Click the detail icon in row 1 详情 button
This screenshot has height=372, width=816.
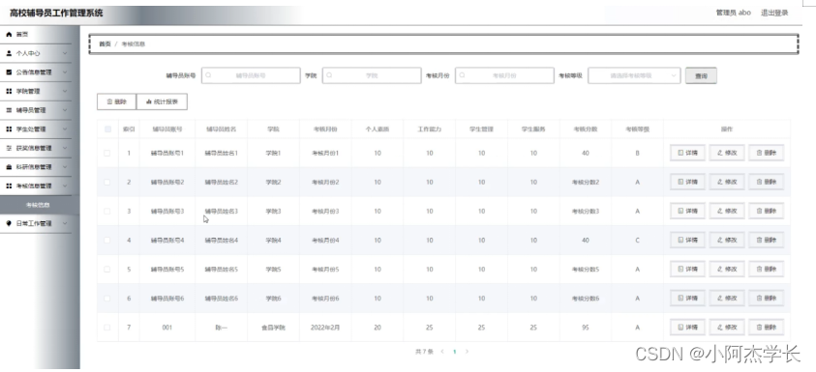point(680,153)
